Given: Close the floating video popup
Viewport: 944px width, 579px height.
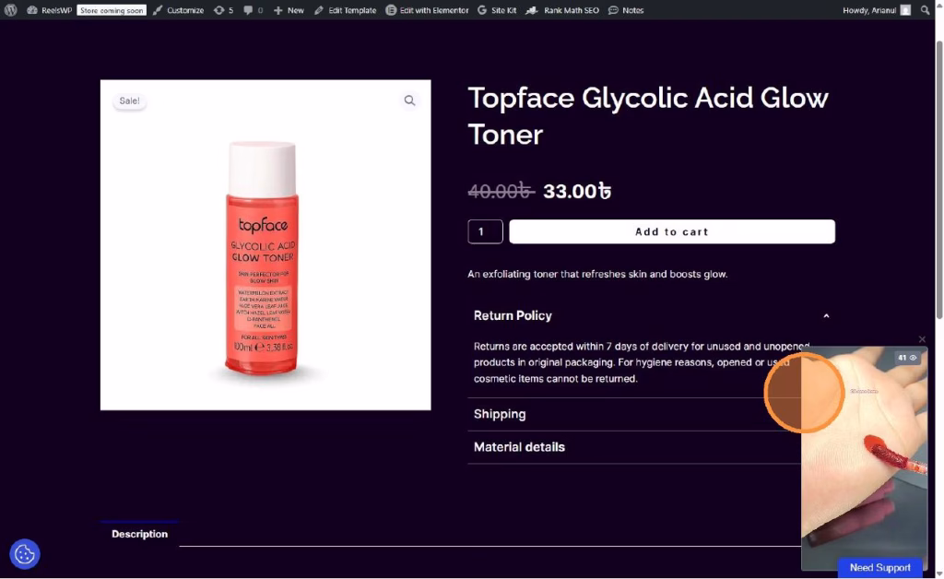Looking at the screenshot, I should click(x=922, y=339).
